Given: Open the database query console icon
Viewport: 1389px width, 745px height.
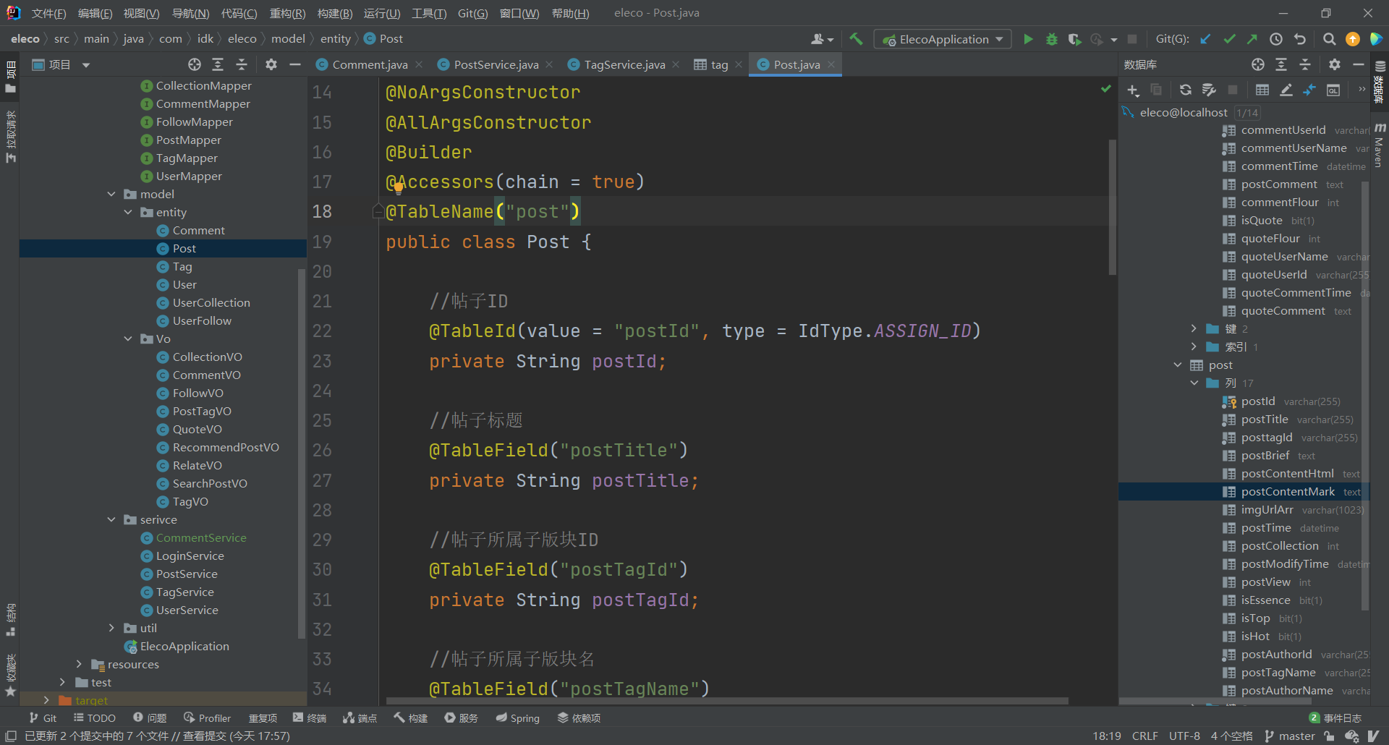Looking at the screenshot, I should (1333, 90).
